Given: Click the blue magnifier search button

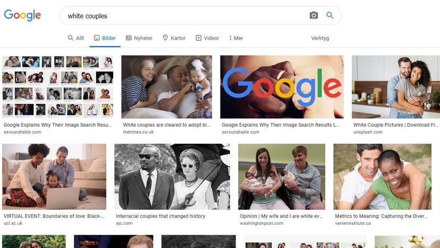Looking at the screenshot, I should pos(330,15).
